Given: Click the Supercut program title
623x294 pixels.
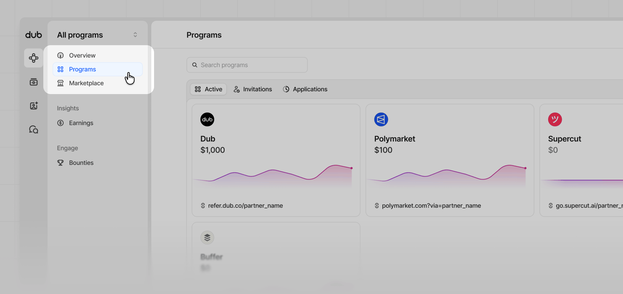Looking at the screenshot, I should pos(565,139).
